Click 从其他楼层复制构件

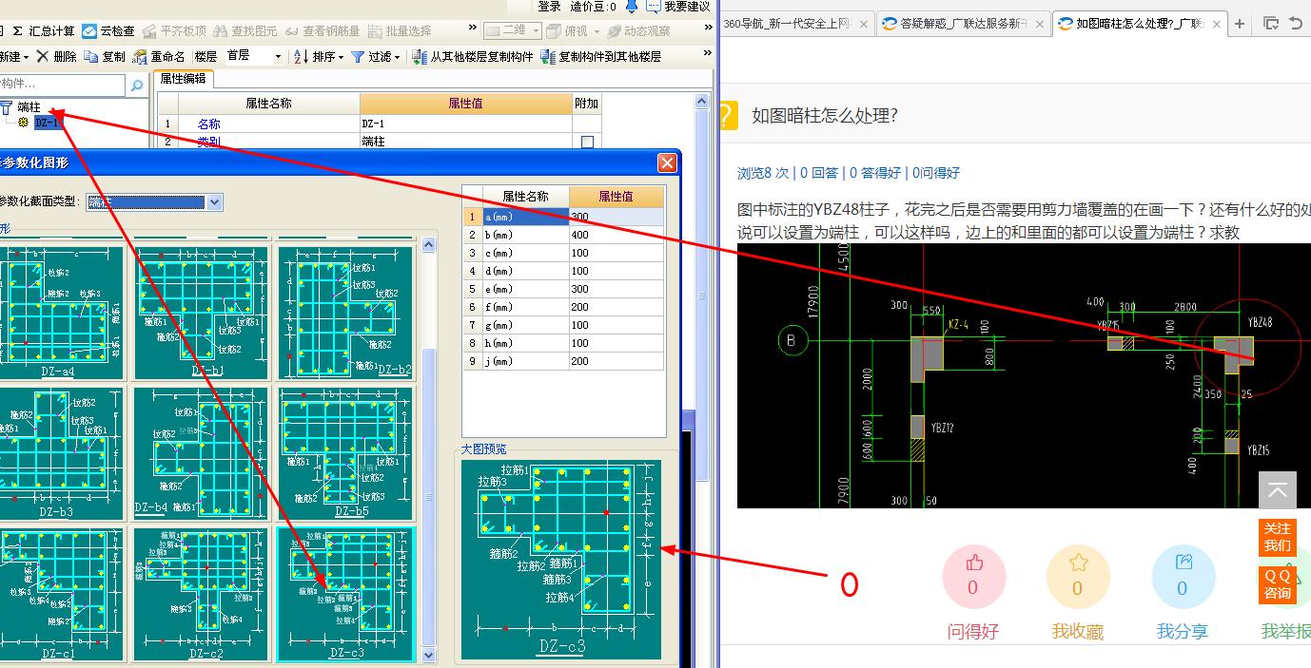[473, 57]
